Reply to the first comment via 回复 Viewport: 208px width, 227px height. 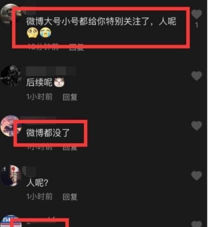(x=76, y=47)
